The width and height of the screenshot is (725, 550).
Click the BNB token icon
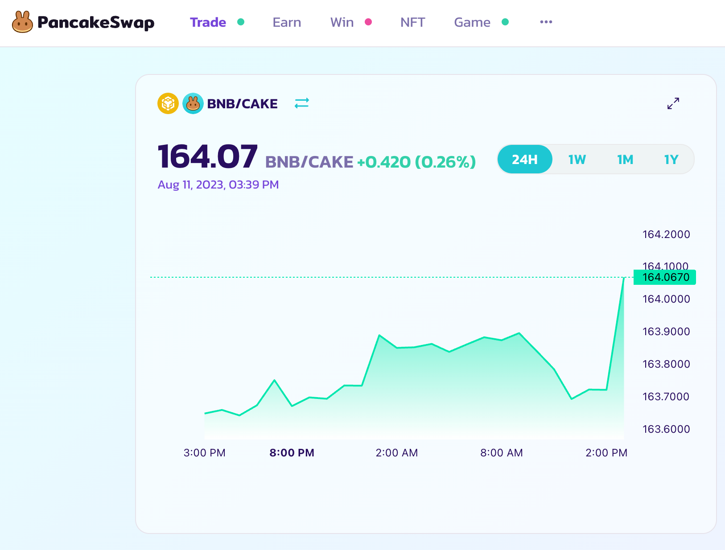tap(168, 103)
